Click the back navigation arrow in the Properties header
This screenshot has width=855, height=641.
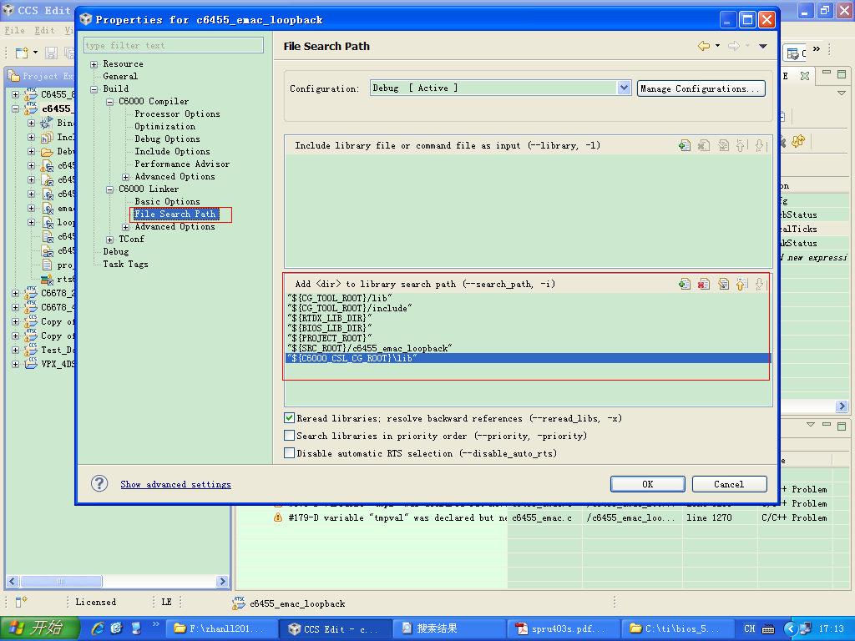(x=704, y=46)
